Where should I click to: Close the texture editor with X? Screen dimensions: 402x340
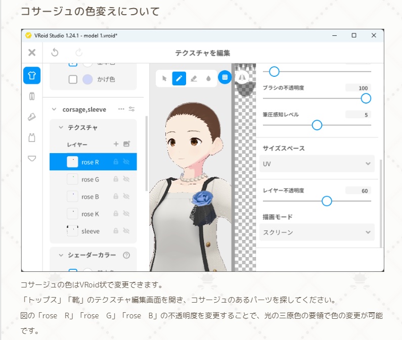[x=32, y=53]
